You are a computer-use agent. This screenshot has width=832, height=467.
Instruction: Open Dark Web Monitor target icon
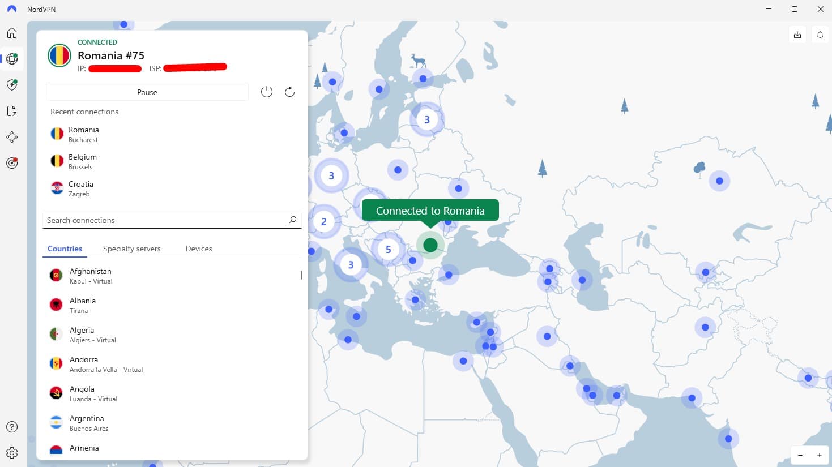[12, 163]
